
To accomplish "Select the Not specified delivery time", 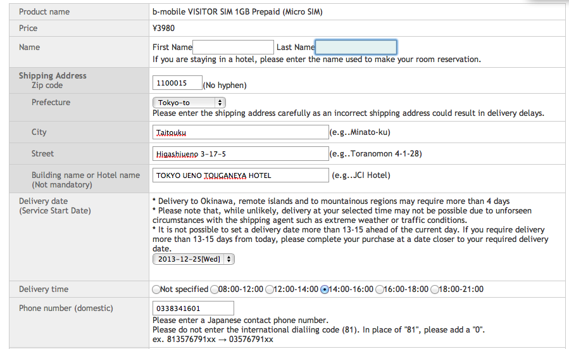I will 156,289.
